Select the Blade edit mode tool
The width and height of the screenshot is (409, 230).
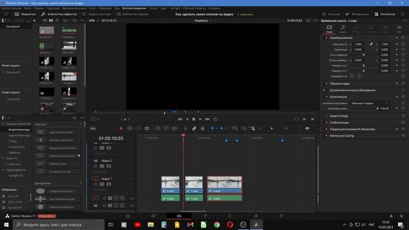click(x=147, y=128)
